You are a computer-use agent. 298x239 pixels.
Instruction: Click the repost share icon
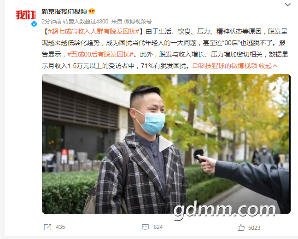point(47,227)
